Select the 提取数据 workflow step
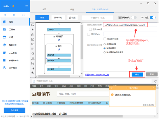Viewport: 159px width, 119px height. click(59, 61)
